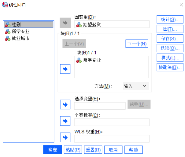Click the 选择变量(E) input field
Image resolution: width=185 pixels, height=157 pixels.
coord(100,106)
